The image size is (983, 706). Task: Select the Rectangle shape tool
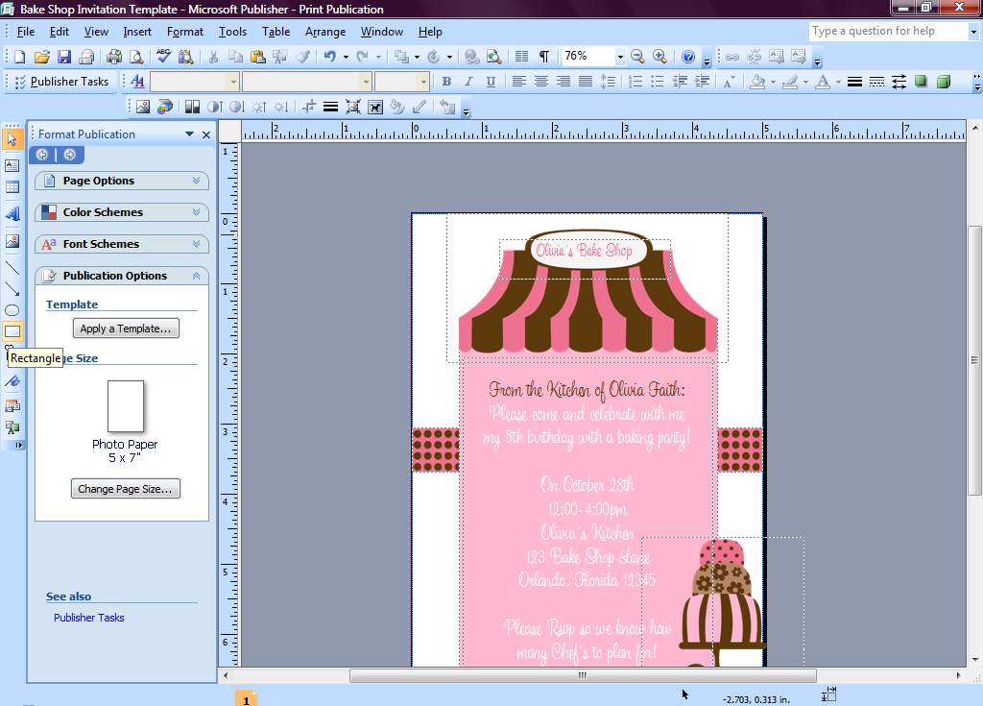12,332
